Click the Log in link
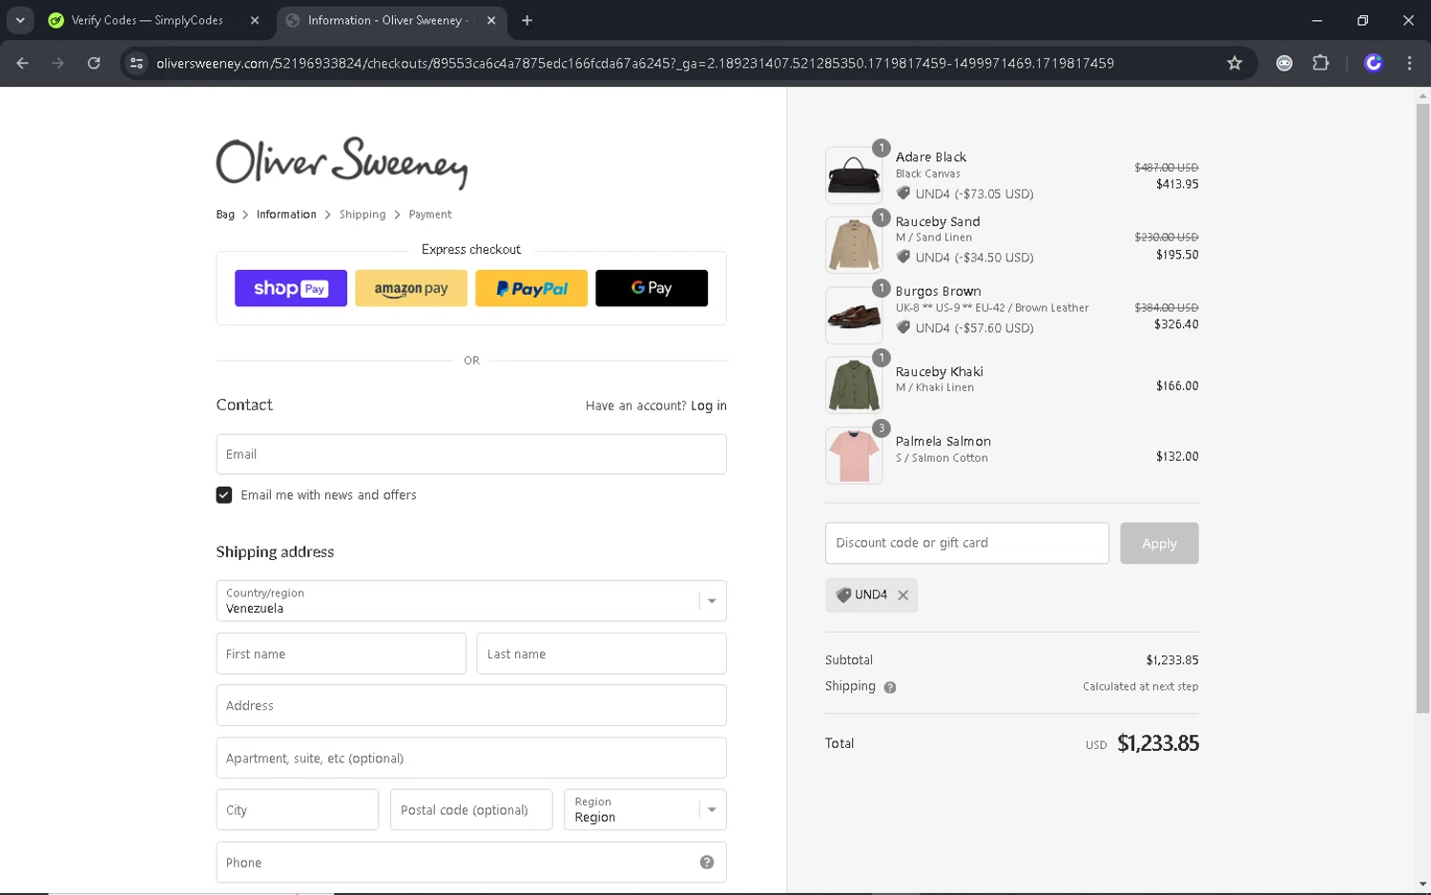Image resolution: width=1431 pixels, height=895 pixels. [x=709, y=406]
